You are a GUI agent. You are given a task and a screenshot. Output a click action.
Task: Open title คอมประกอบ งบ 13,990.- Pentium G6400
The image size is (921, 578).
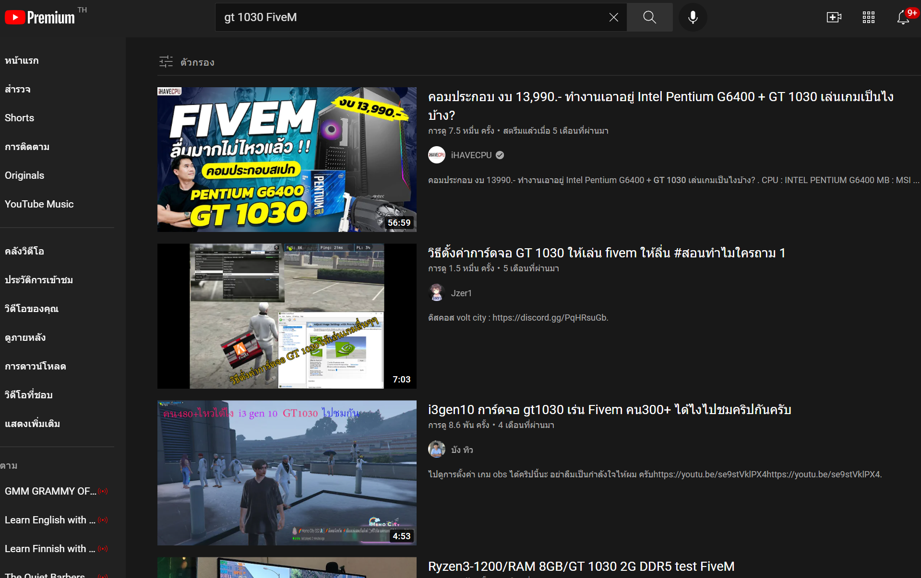click(x=660, y=106)
